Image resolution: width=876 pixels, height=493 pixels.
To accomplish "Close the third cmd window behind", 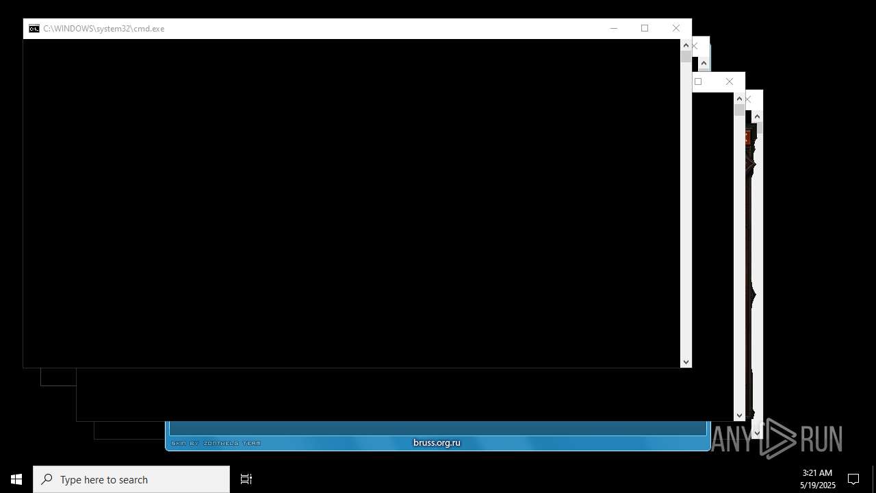I will point(730,81).
